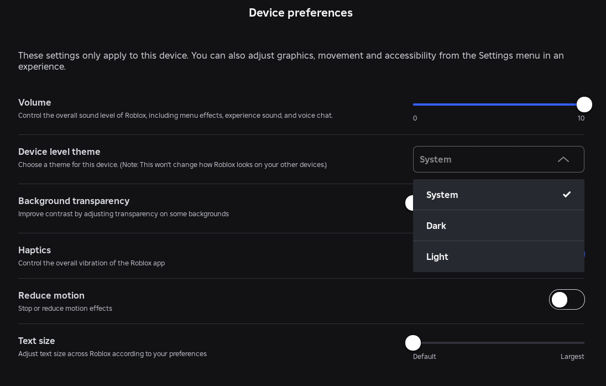Click the middle of the Text size track
606x386 pixels.
(x=499, y=343)
